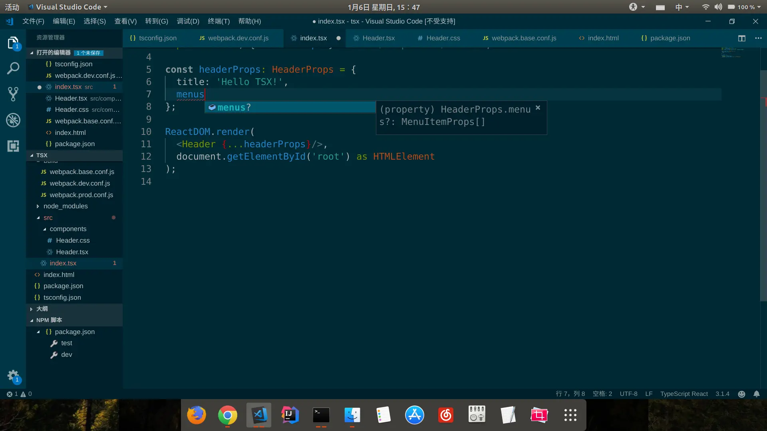The image size is (767, 431).
Task: Click errors and warnings status indicator
Action: coord(19,394)
